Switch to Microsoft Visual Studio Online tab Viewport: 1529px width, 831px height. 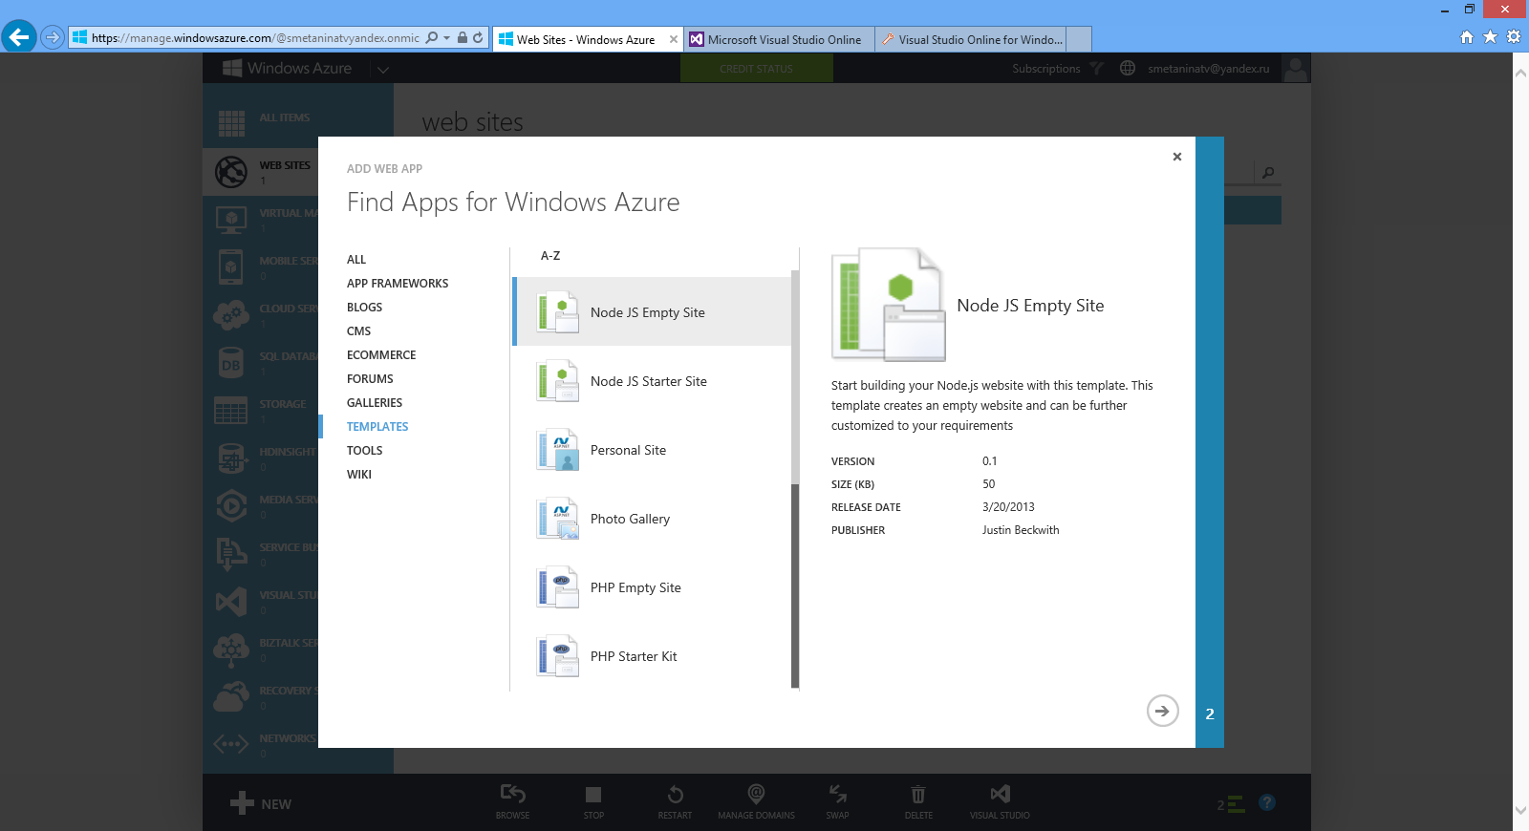point(778,39)
